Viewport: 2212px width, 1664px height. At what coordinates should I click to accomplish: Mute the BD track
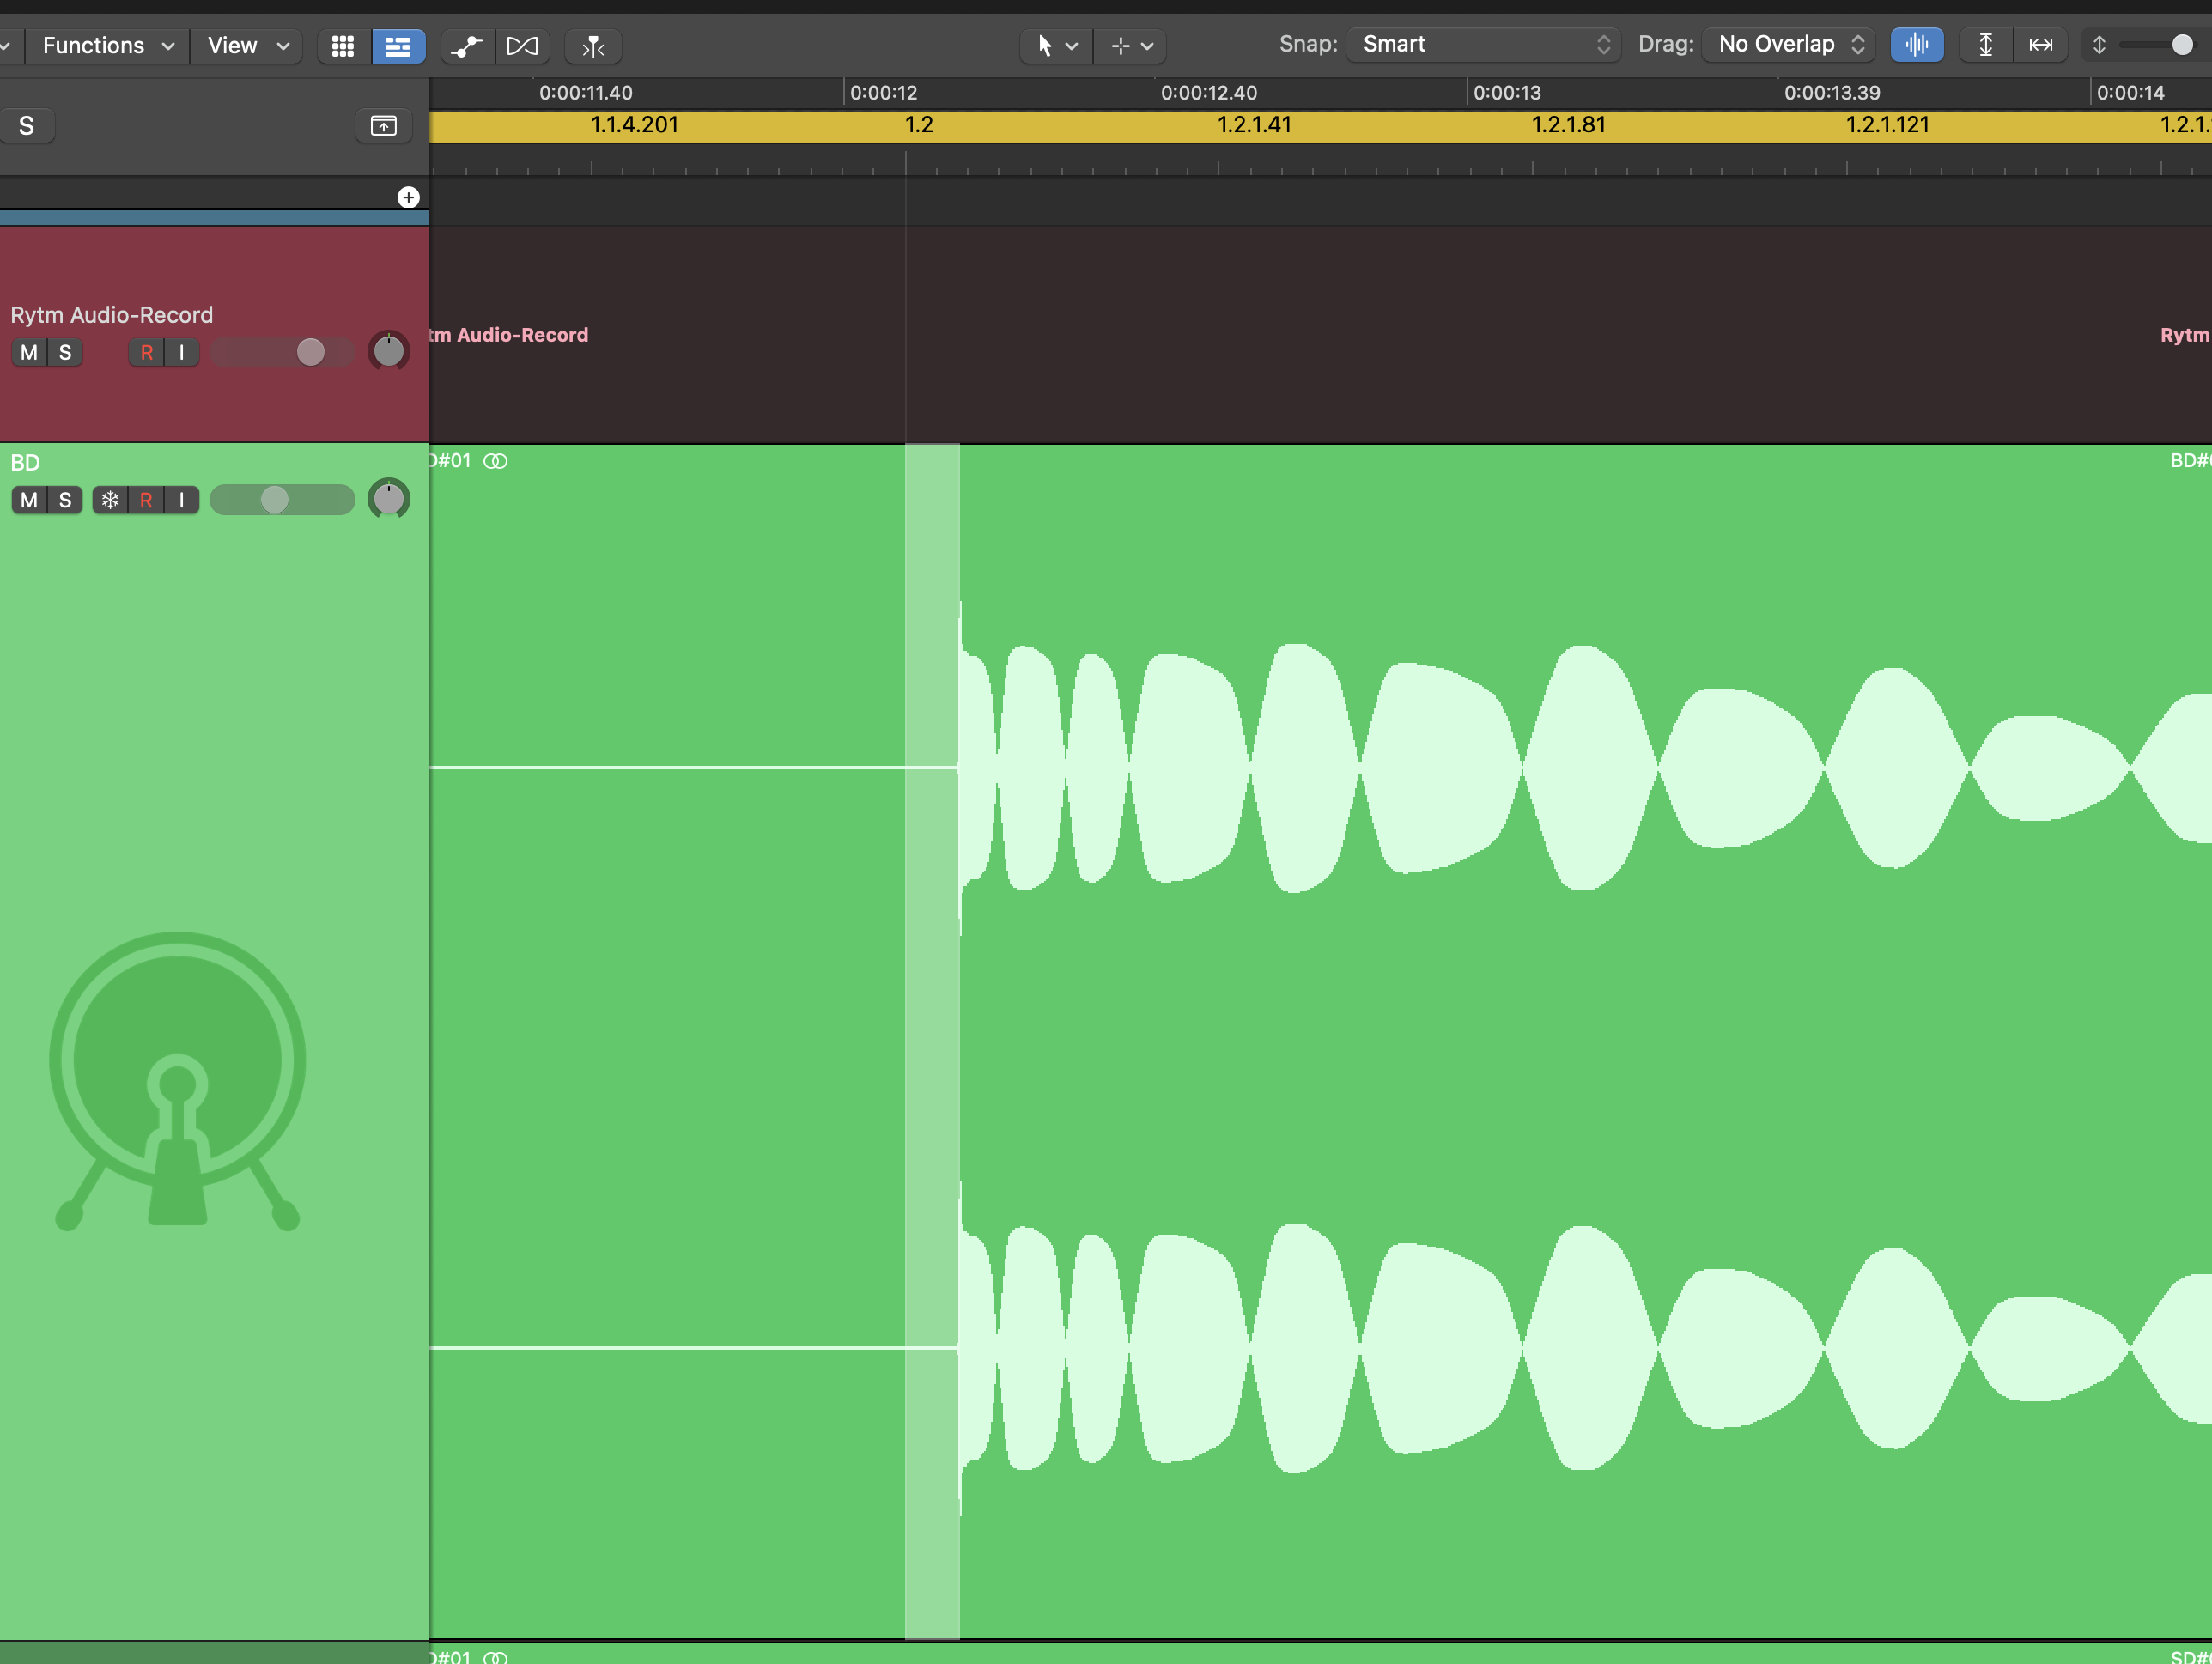tap(29, 500)
